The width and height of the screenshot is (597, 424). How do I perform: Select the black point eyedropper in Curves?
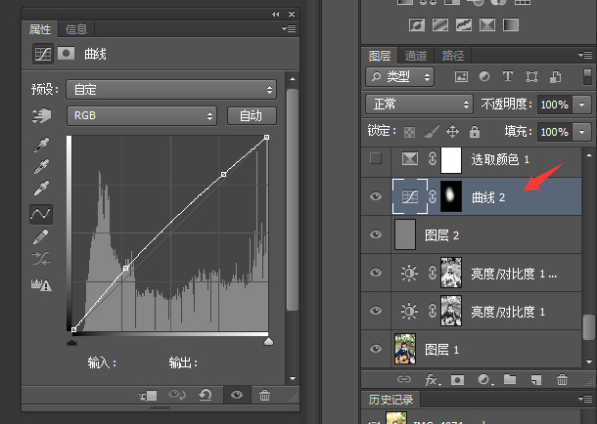point(41,145)
